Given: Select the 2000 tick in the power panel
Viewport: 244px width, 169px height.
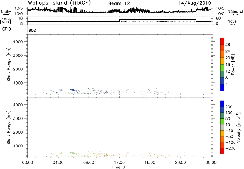Looking at the screenshot, I should [18, 69].
